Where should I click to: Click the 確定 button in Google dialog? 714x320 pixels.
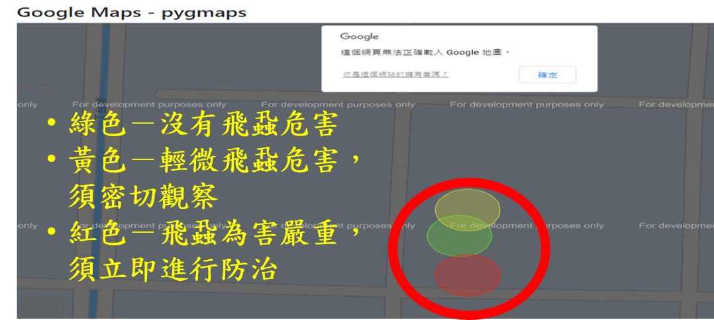[x=547, y=75]
